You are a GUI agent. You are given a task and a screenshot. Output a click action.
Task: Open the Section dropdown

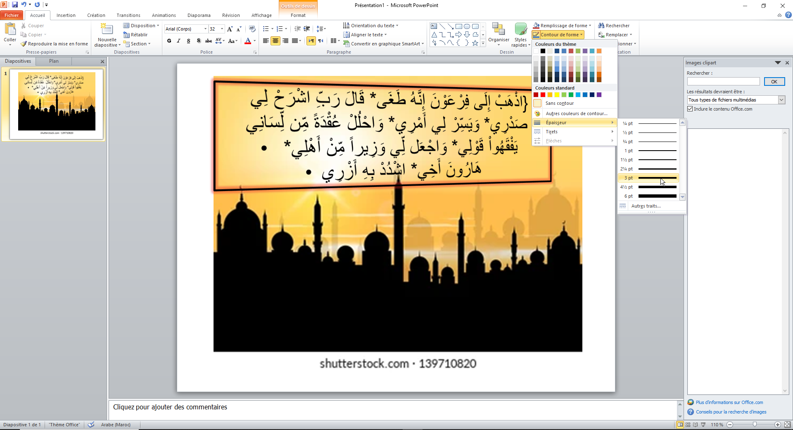[137, 44]
